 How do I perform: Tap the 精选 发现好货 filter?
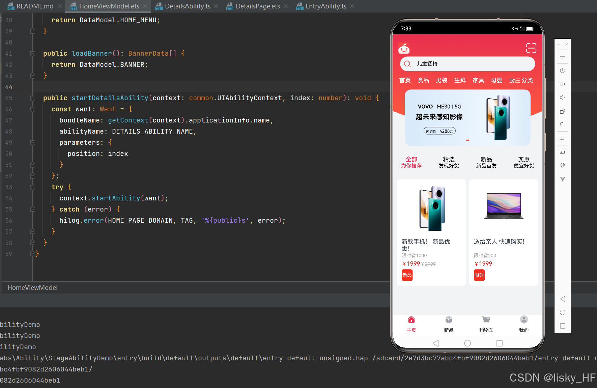tap(449, 162)
